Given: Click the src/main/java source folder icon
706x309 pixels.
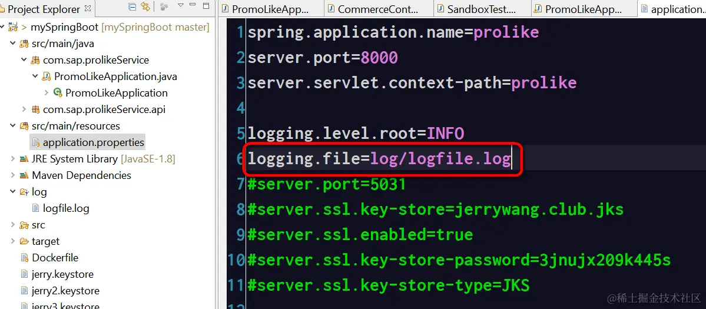Looking at the screenshot, I should pyautogui.click(x=24, y=44).
